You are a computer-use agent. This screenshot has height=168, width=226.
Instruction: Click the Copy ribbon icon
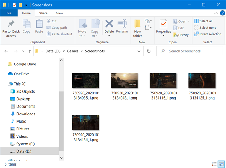27,23
